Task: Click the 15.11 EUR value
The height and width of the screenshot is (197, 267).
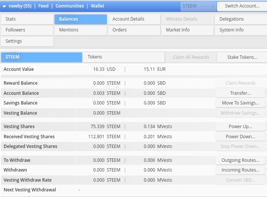Action: pyautogui.click(x=155, y=69)
